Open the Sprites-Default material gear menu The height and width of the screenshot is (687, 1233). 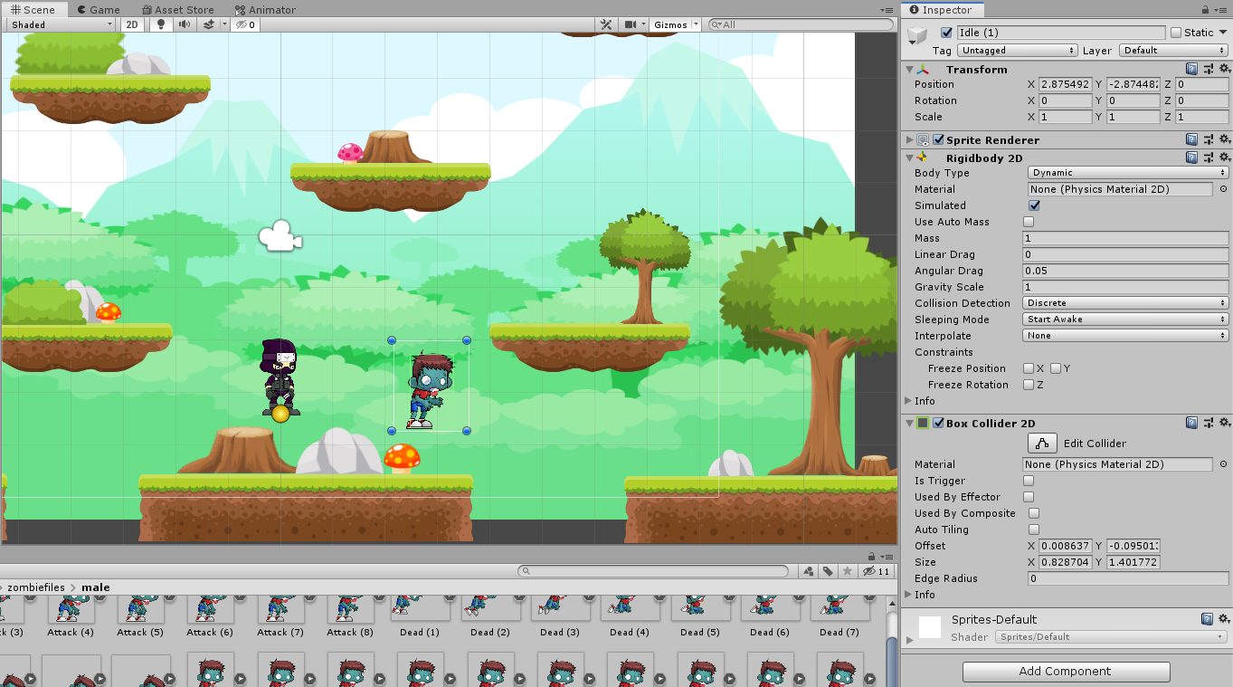point(1224,619)
